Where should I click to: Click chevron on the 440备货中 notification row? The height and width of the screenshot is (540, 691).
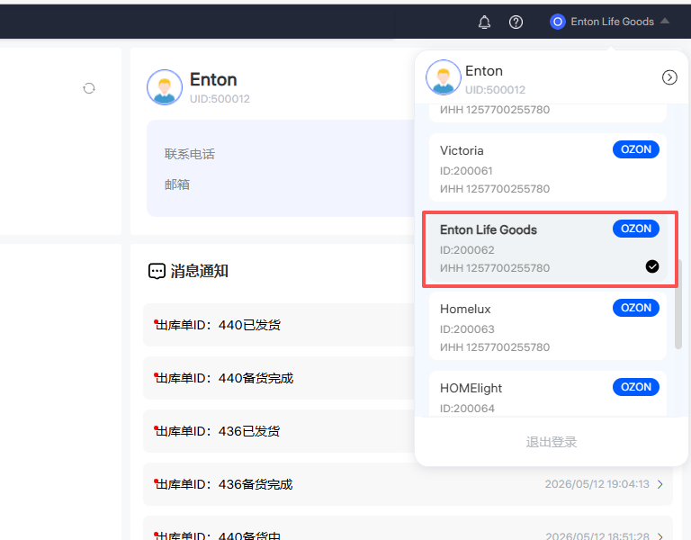pos(660,536)
